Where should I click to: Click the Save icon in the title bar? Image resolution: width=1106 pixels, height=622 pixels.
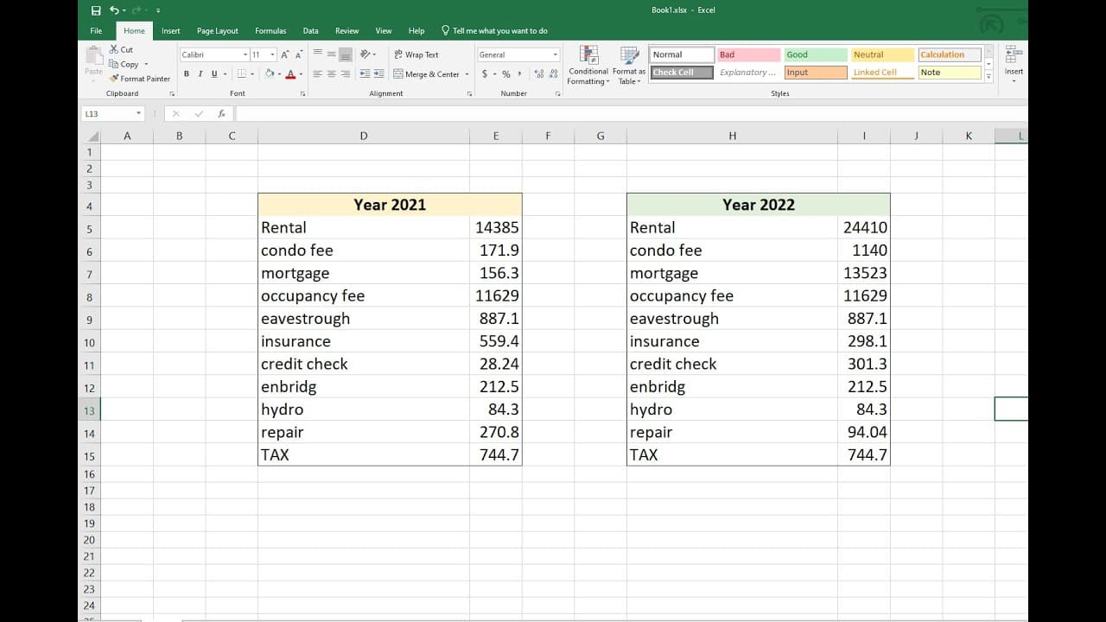point(96,10)
